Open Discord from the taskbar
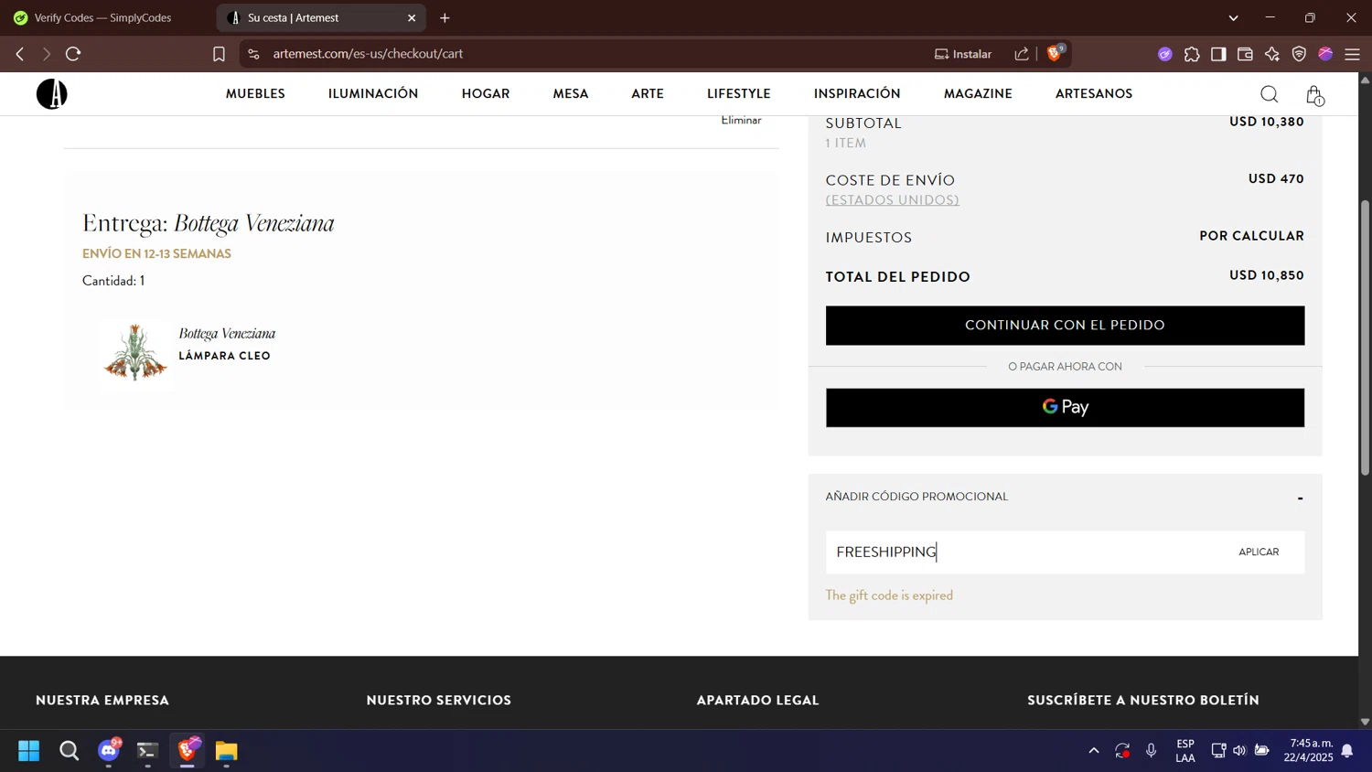This screenshot has width=1372, height=772. click(109, 750)
